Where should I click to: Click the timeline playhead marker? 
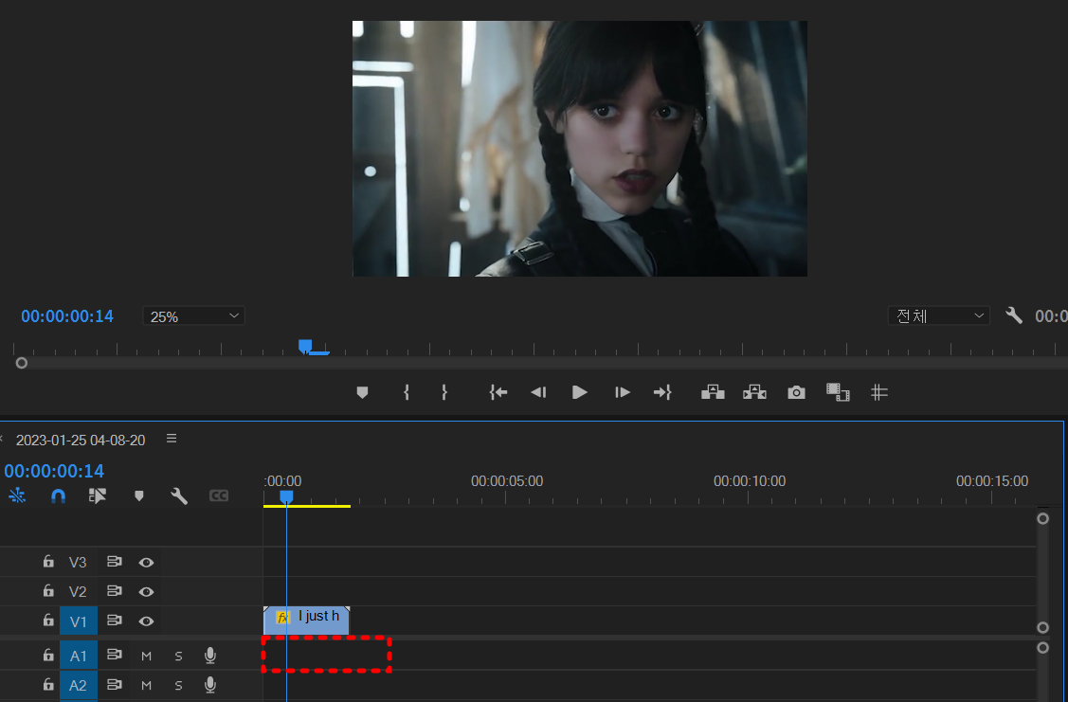pyautogui.click(x=287, y=497)
